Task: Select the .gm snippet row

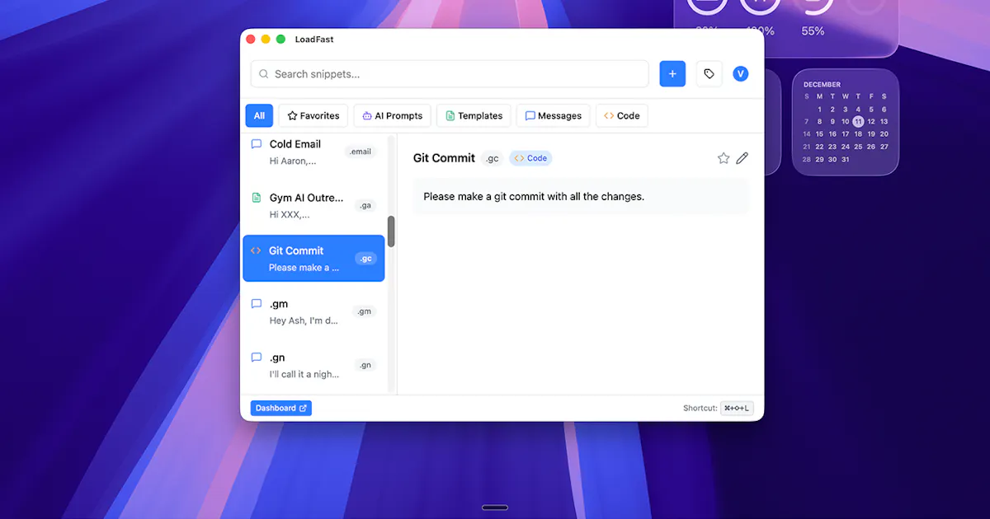Action: 313,312
